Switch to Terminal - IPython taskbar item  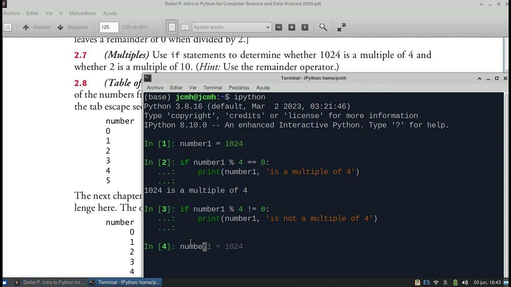pos(125,282)
